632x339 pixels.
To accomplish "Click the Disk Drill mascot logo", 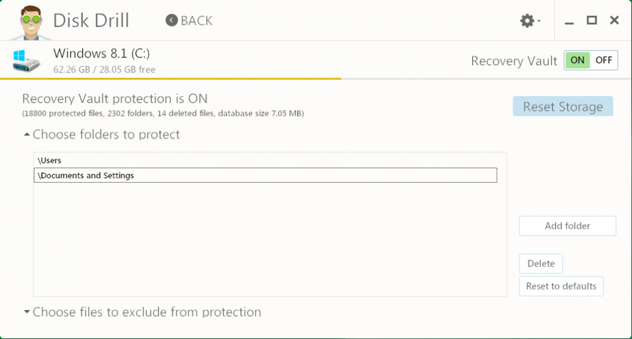I will 28,20.
